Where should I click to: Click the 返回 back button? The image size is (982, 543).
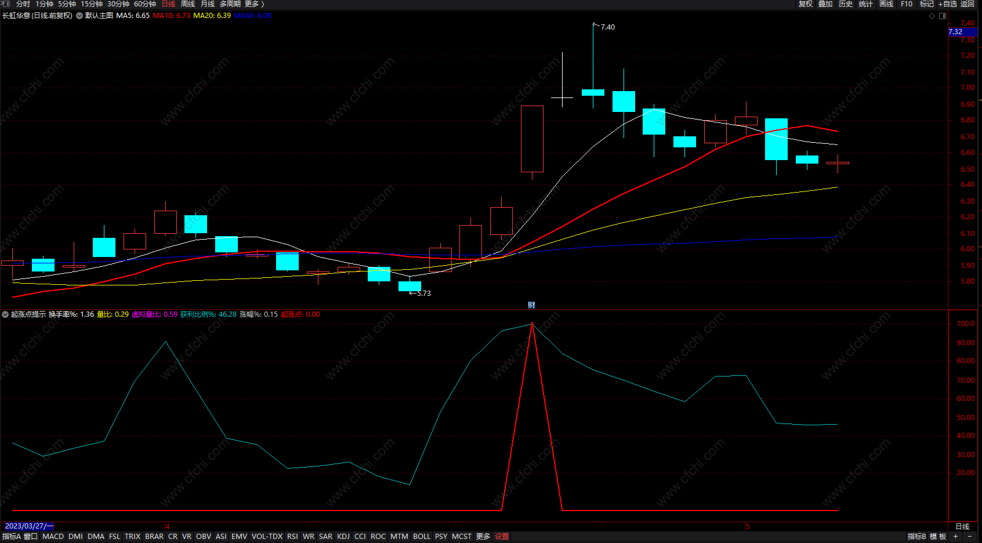coord(967,4)
